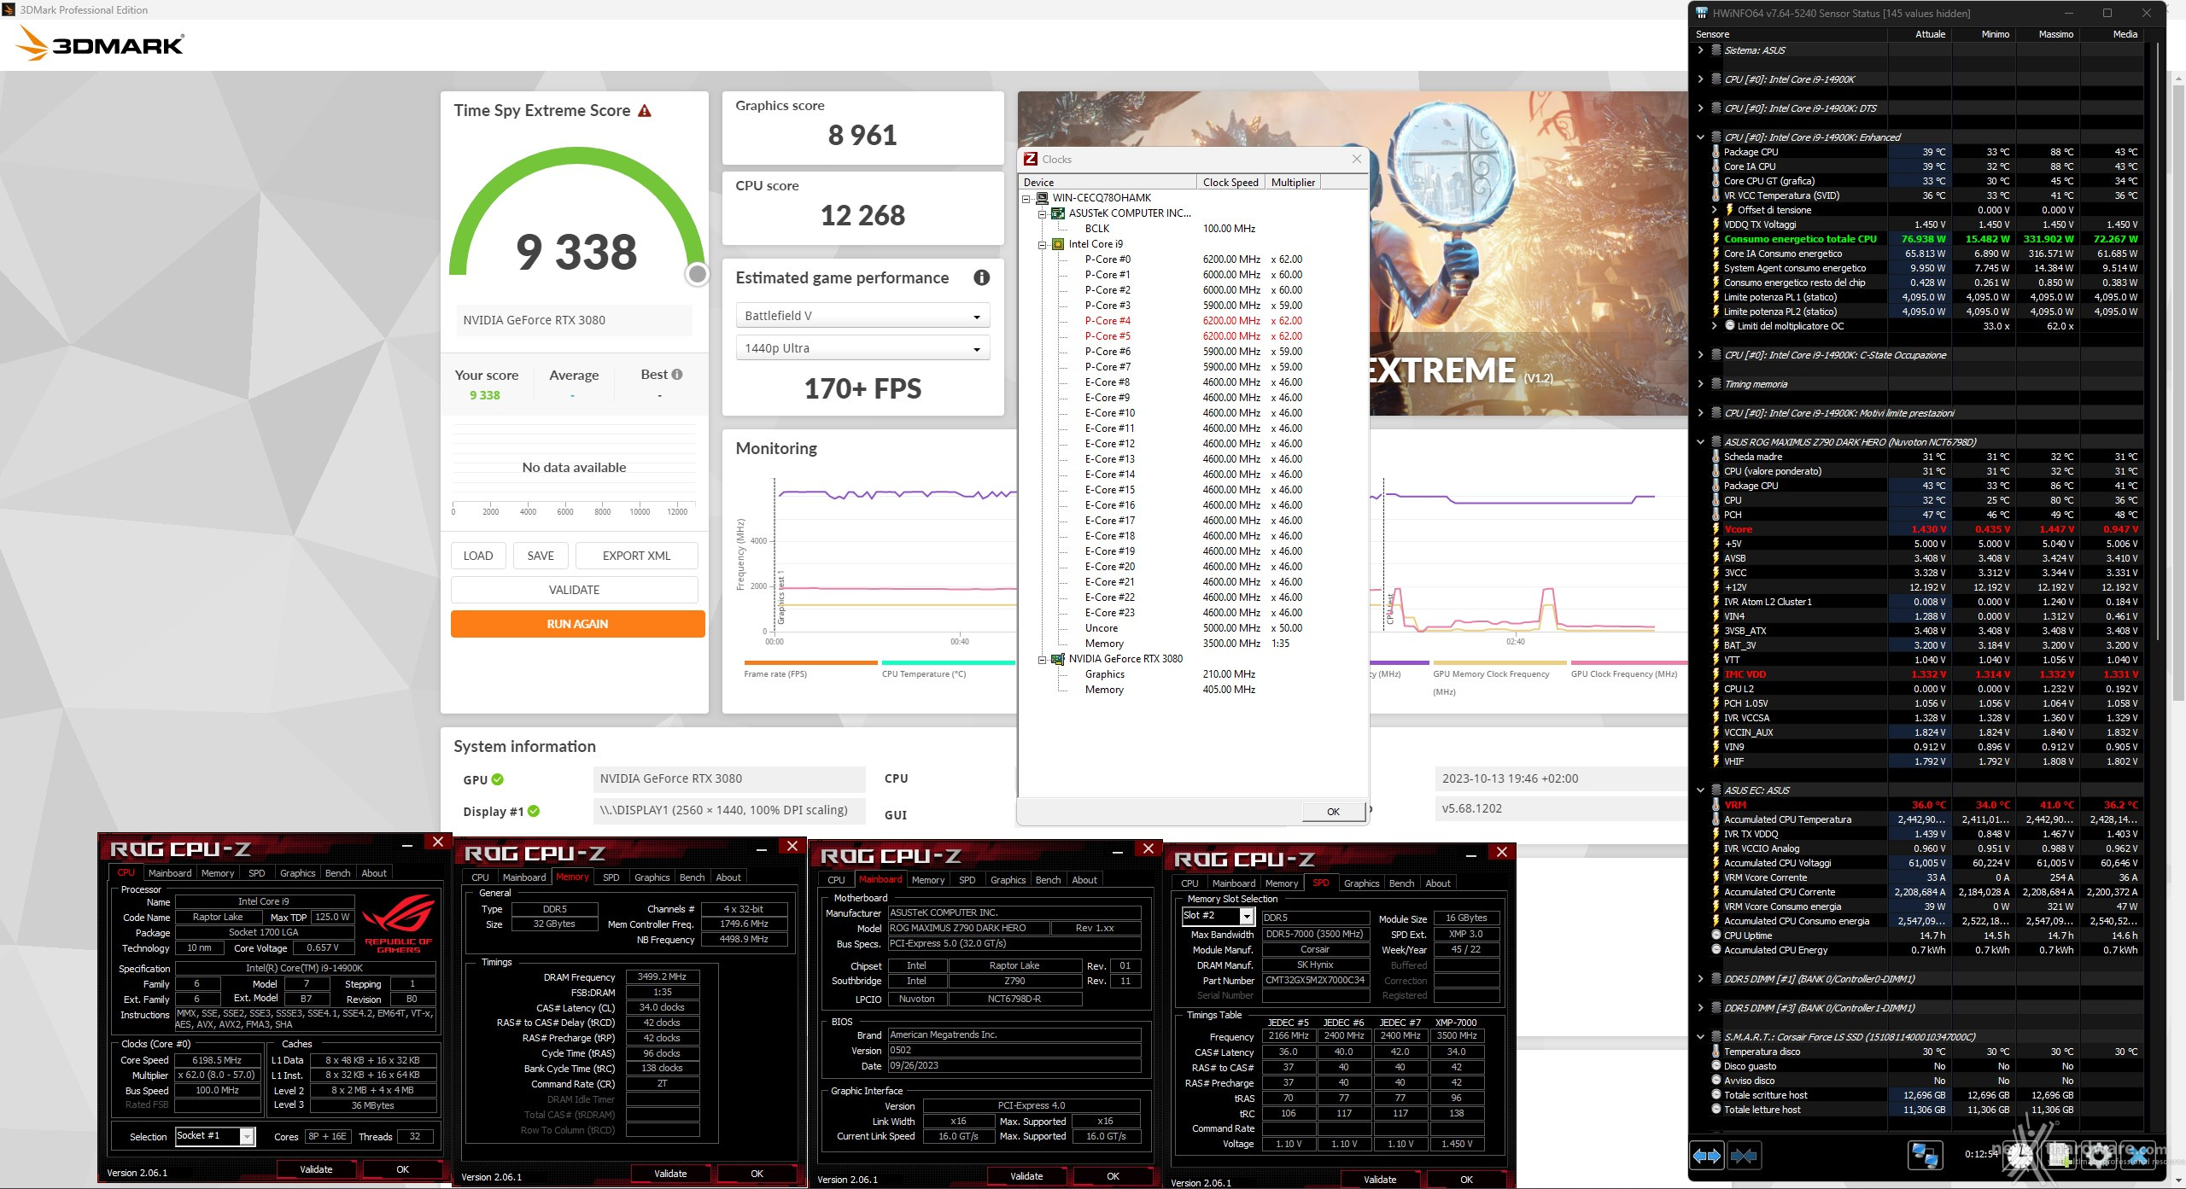Click the circle icon beside Disco guasto

[x=1715, y=1066]
